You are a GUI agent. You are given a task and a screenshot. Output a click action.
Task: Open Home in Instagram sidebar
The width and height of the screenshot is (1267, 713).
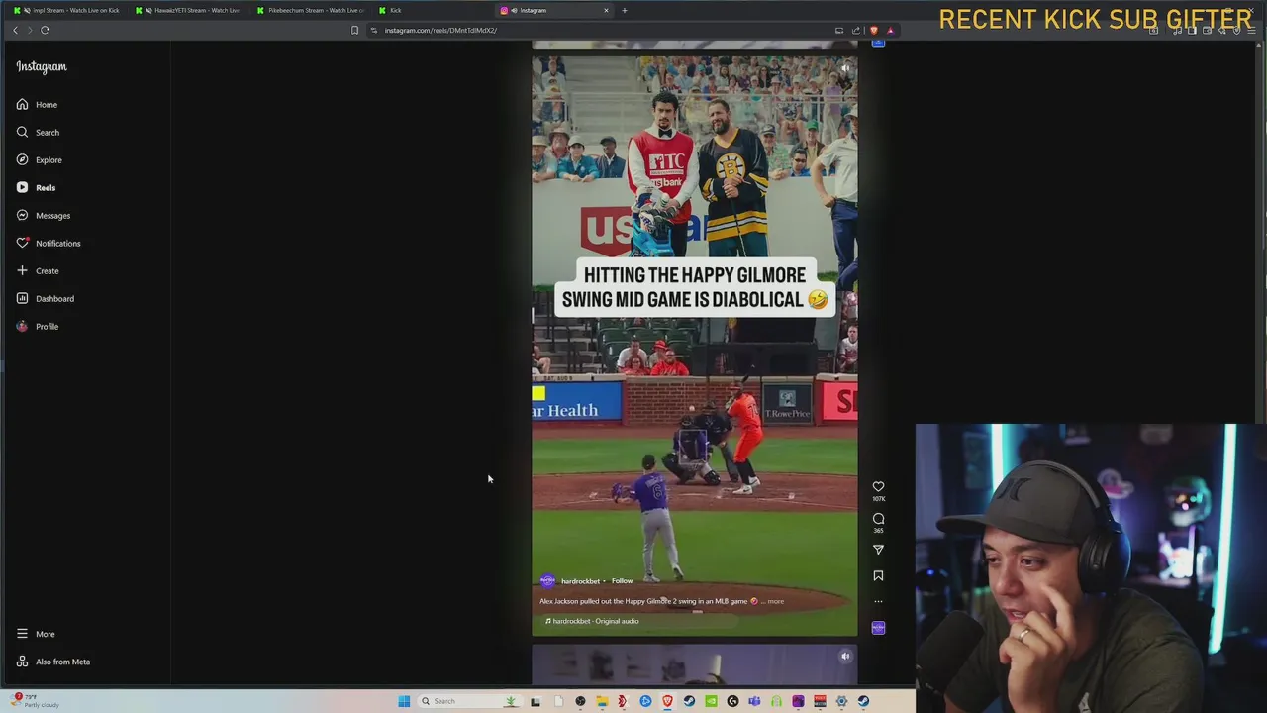[38, 104]
